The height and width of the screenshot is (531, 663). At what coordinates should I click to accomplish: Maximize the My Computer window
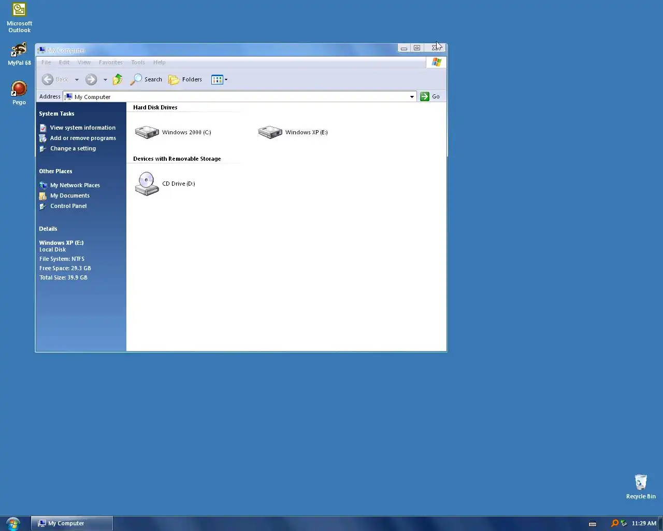[x=417, y=48]
